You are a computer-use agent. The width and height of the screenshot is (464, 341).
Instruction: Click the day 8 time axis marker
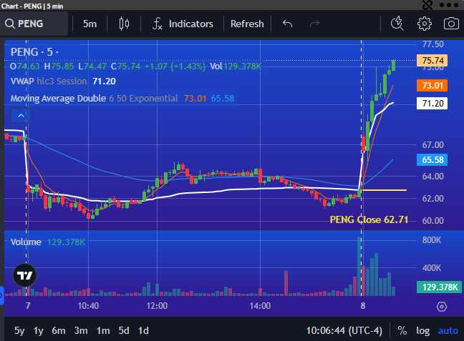[363, 305]
